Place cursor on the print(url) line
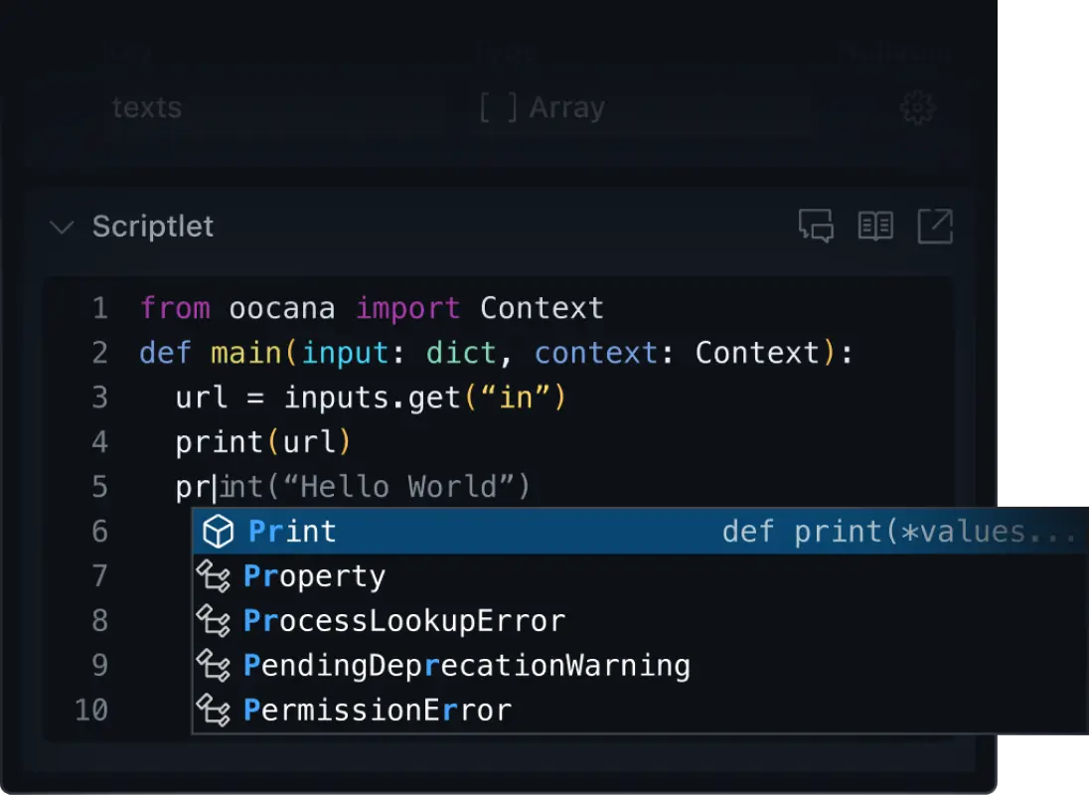The image size is (1089, 795). [x=263, y=442]
